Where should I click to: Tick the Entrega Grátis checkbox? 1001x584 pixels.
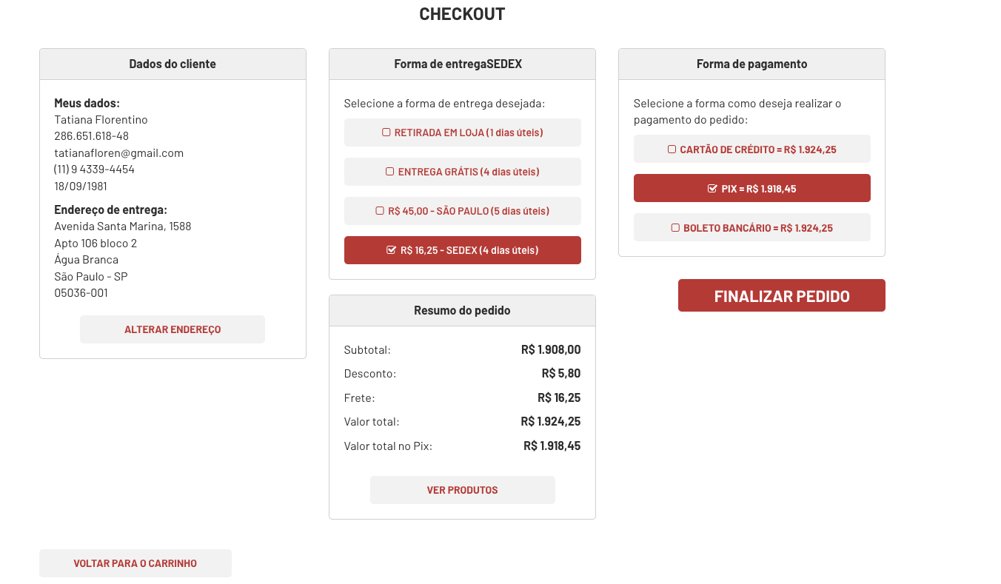tap(389, 172)
